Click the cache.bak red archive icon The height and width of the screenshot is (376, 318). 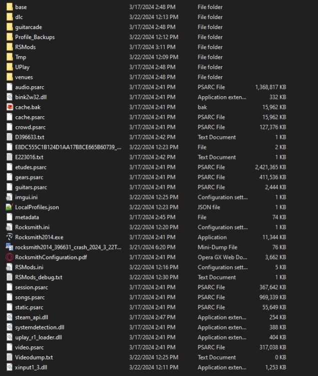[9, 107]
